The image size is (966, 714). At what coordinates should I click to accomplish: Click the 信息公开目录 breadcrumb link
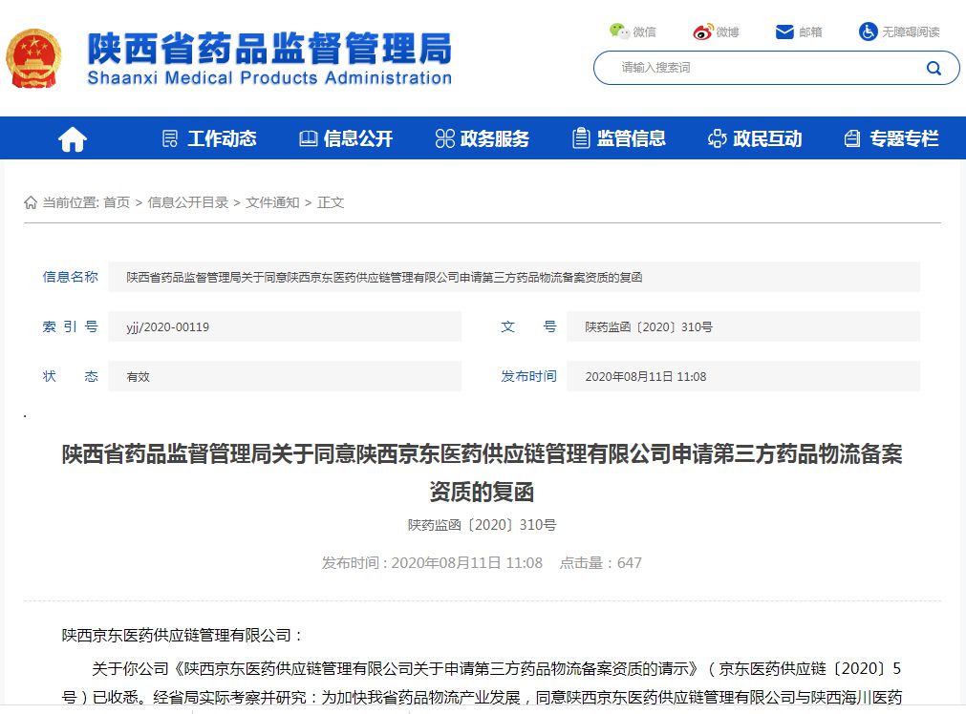coord(188,202)
